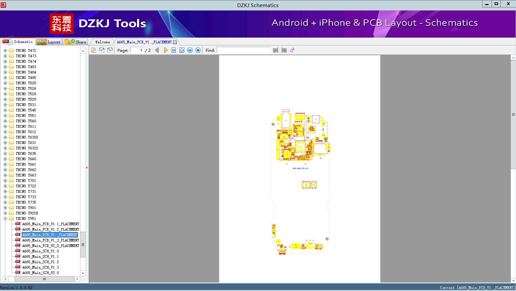Expand the TECNO T920D folder
The width and height of the screenshot is (516, 291).
pos(5,213)
